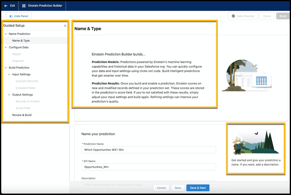The height and width of the screenshot is (195, 291).
Task: Collapse the Name Prediction section
Action: (x=6, y=34)
